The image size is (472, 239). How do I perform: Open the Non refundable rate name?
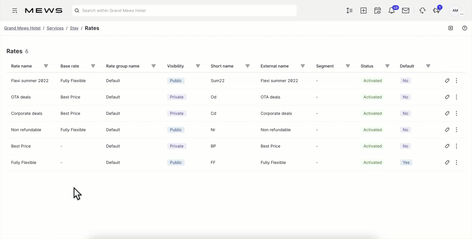pyautogui.click(x=26, y=130)
